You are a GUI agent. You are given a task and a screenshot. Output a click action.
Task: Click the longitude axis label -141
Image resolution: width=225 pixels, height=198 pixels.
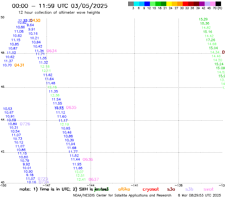(135, 186)
